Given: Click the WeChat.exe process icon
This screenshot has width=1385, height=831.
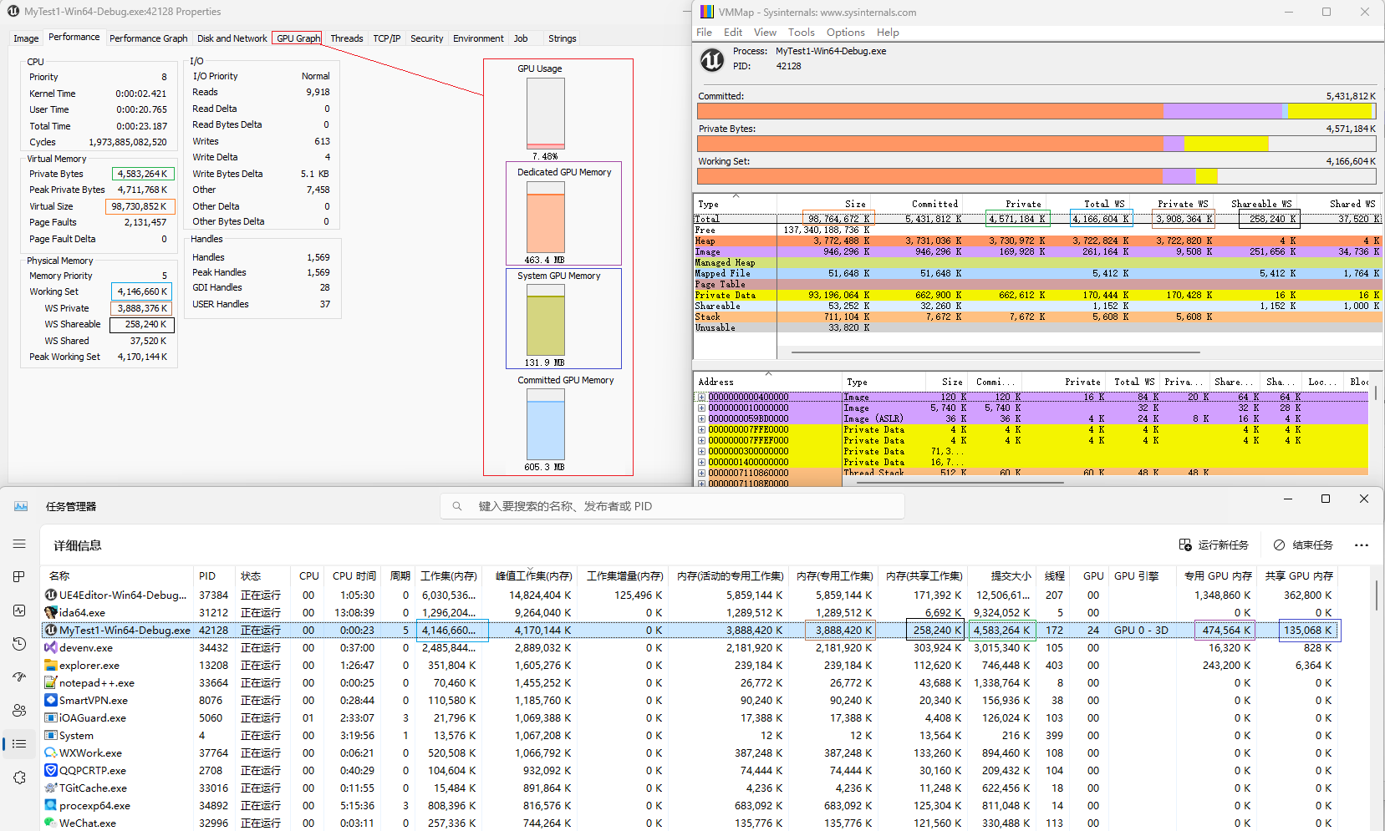Looking at the screenshot, I should [51, 823].
